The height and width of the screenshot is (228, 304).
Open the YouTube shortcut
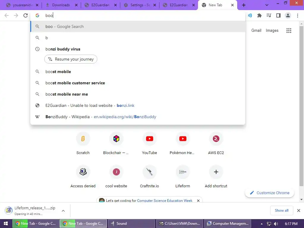click(x=150, y=143)
